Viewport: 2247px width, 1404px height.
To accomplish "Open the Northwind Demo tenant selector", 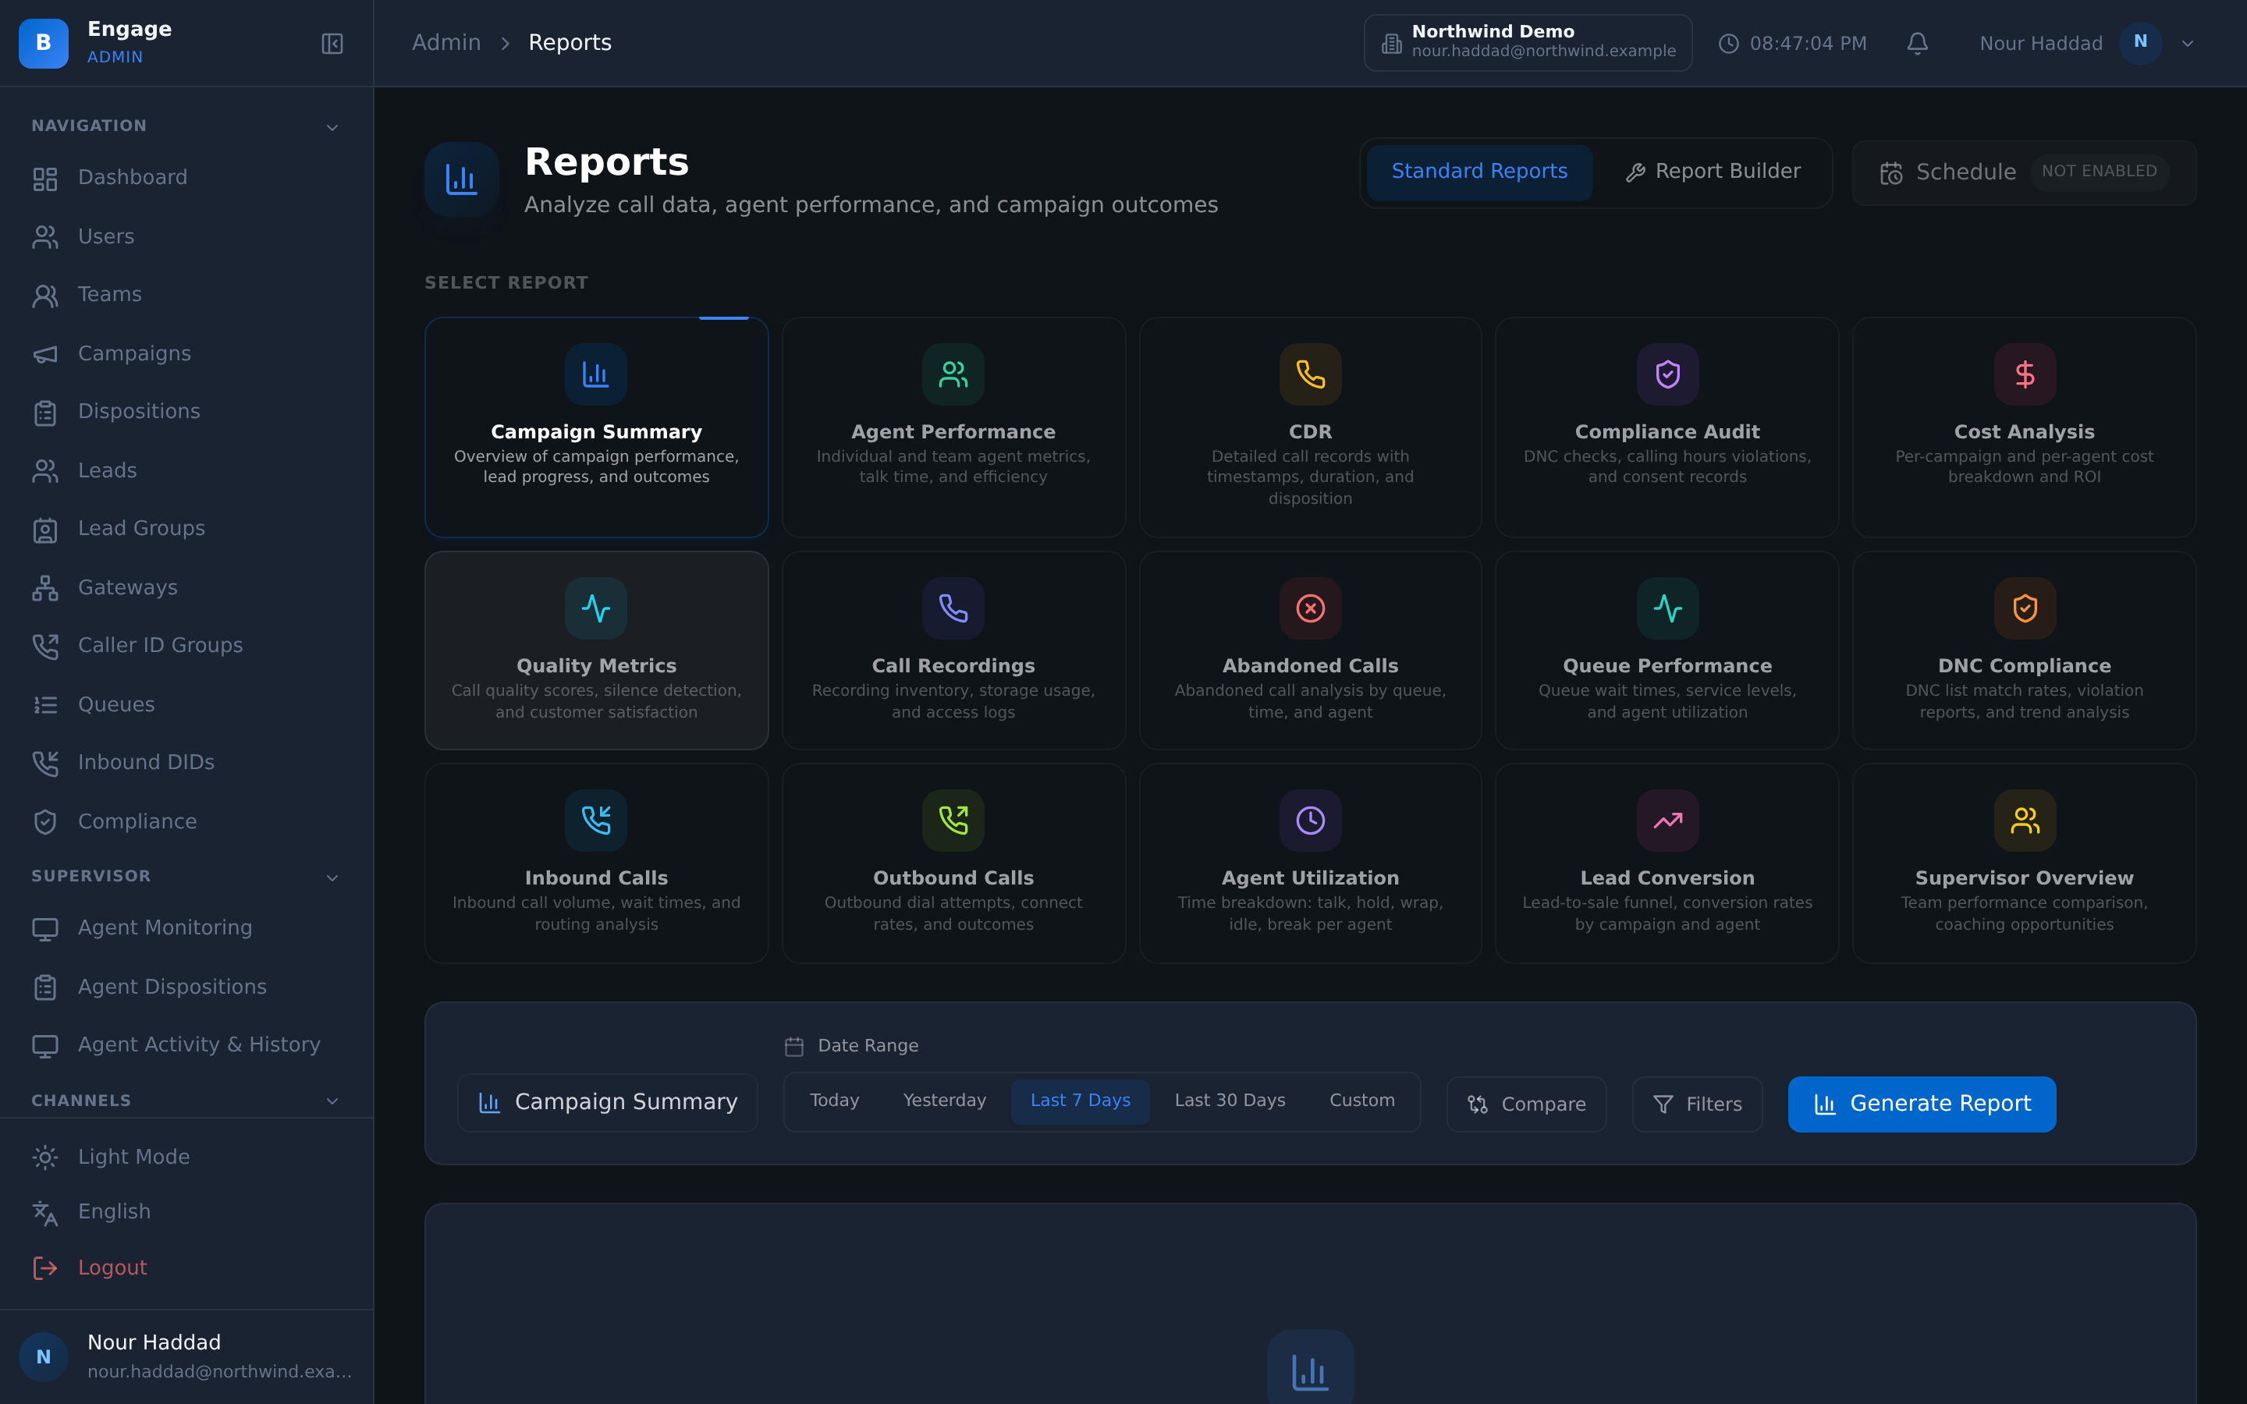I will click(x=1528, y=43).
